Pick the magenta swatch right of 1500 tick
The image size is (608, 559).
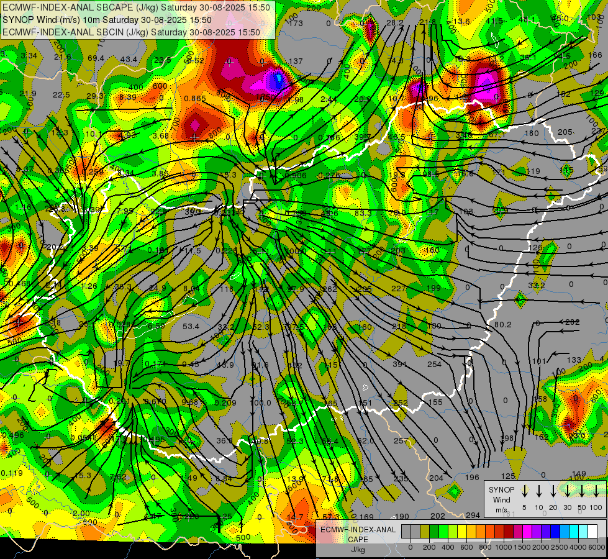(x=527, y=531)
